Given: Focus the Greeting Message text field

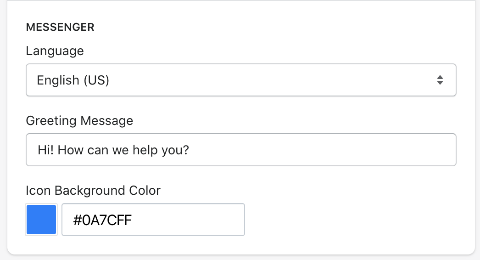Looking at the screenshot, I should [241, 150].
